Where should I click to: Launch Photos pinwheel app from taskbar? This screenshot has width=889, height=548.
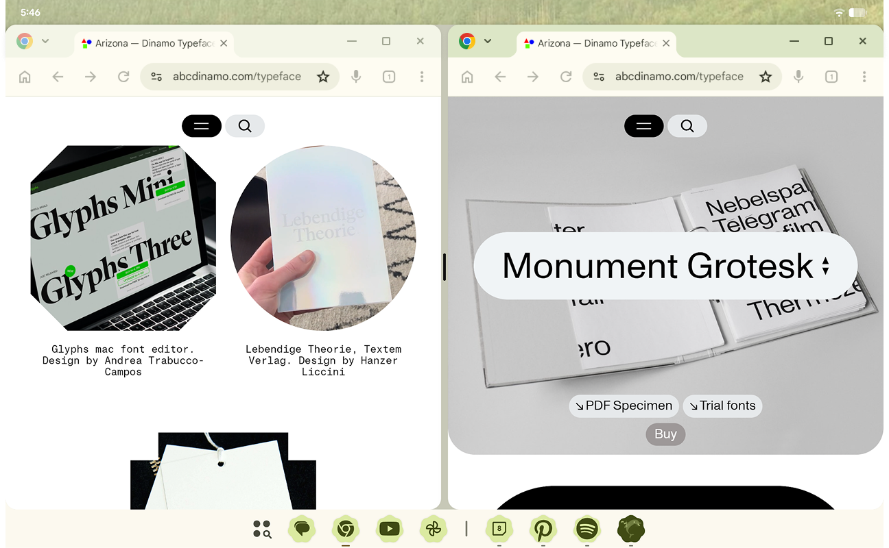433,529
